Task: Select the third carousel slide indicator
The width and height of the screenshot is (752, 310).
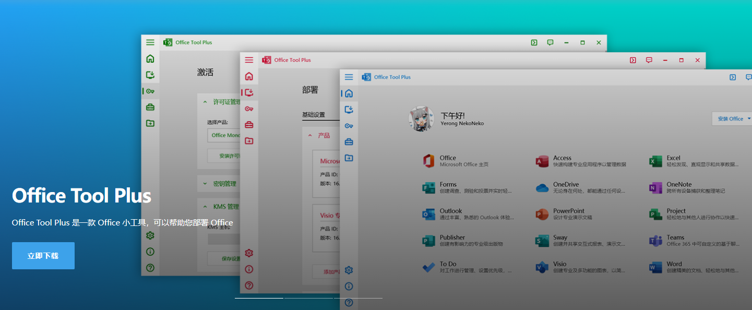Action: 358,298
